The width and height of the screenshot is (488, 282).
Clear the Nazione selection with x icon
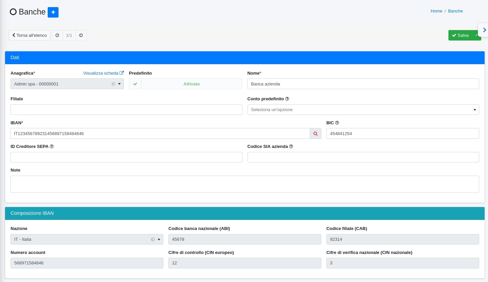pyautogui.click(x=153, y=239)
